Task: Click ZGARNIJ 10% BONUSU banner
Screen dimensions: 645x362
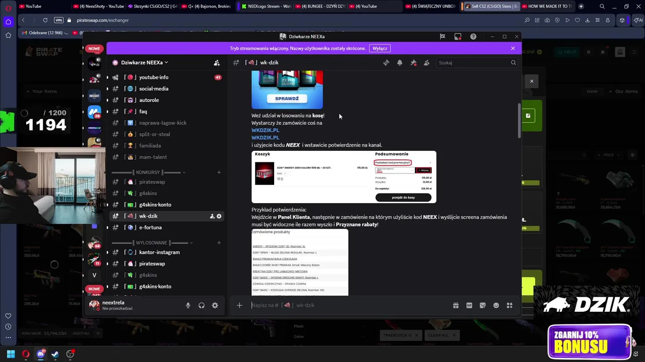Action: (x=590, y=342)
